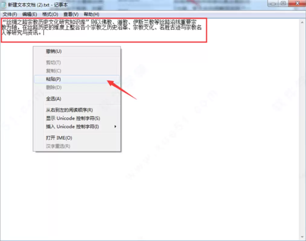Toggle 从右到左的阅读顺序(R) option

69,110
